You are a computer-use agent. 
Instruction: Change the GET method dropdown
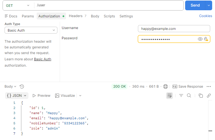(18, 5)
